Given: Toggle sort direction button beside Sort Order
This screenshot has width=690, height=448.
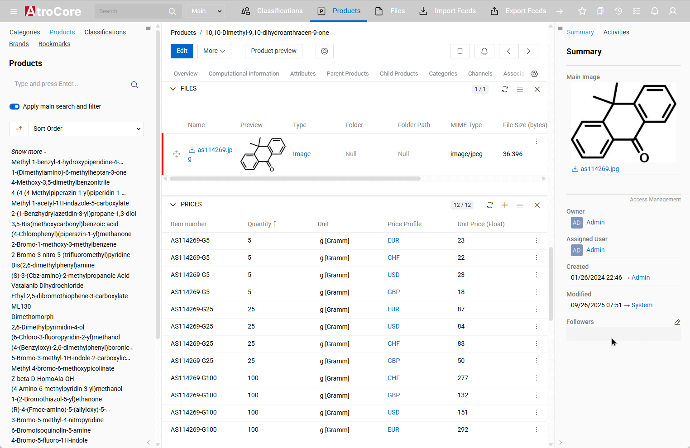Looking at the screenshot, I should [x=19, y=129].
